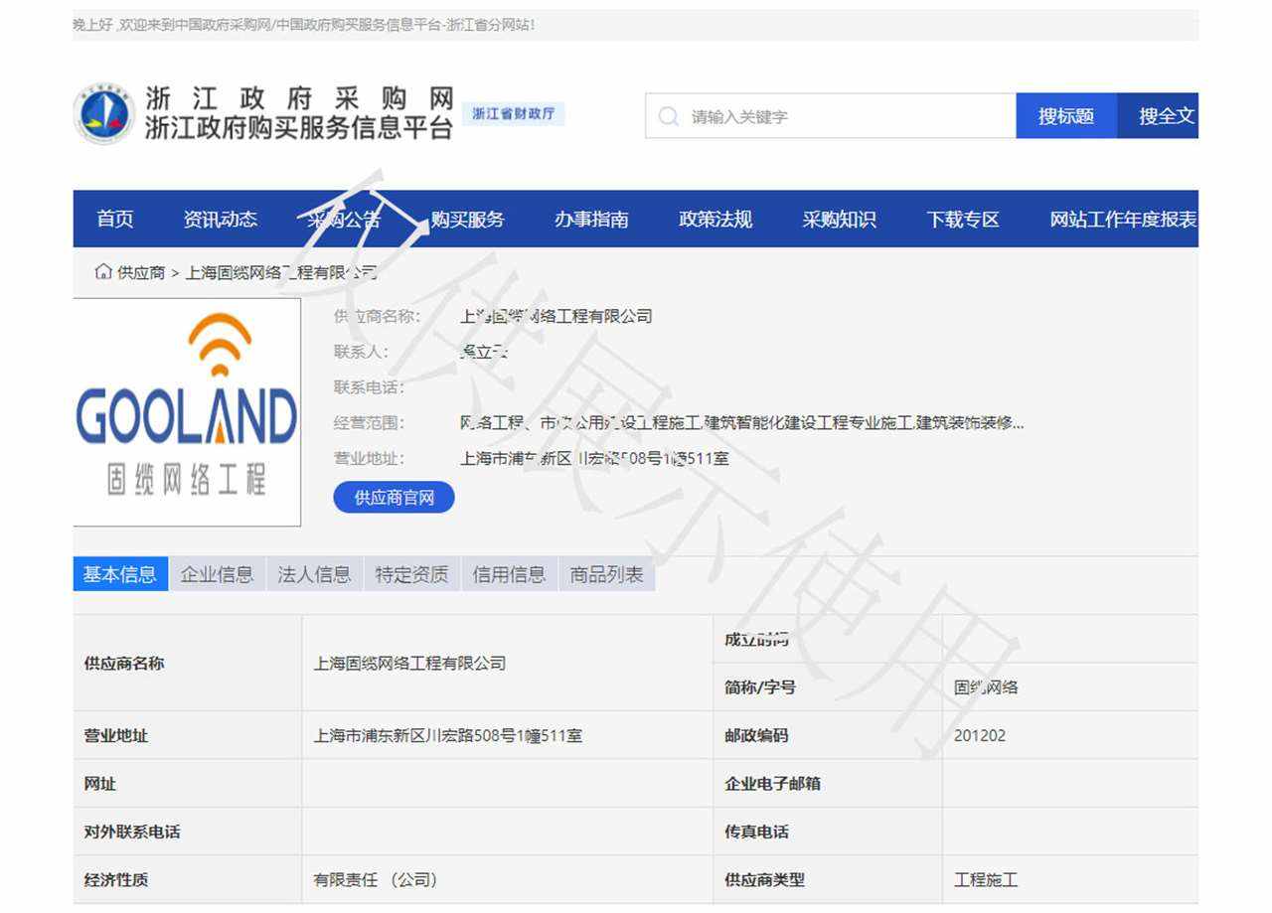Switch to the 法人信息 tab
This screenshot has height=913, width=1272.
(x=314, y=574)
